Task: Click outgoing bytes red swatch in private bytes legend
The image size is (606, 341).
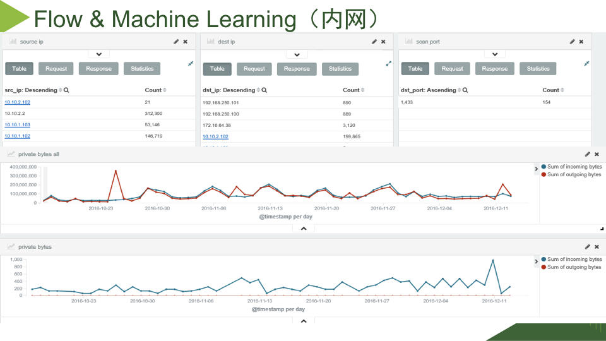Action: click(x=544, y=266)
